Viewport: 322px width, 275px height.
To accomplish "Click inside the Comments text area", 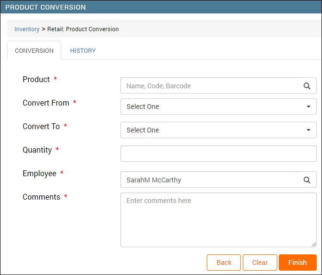I will tap(218, 220).
